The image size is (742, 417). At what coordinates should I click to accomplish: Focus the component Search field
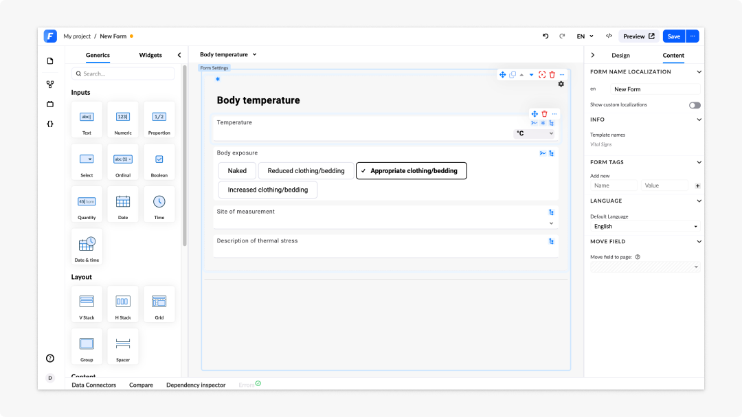[x=123, y=74]
